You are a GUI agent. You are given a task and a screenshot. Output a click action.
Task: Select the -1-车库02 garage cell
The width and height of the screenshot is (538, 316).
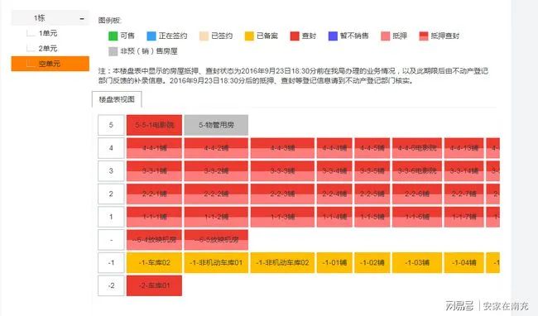point(154,262)
